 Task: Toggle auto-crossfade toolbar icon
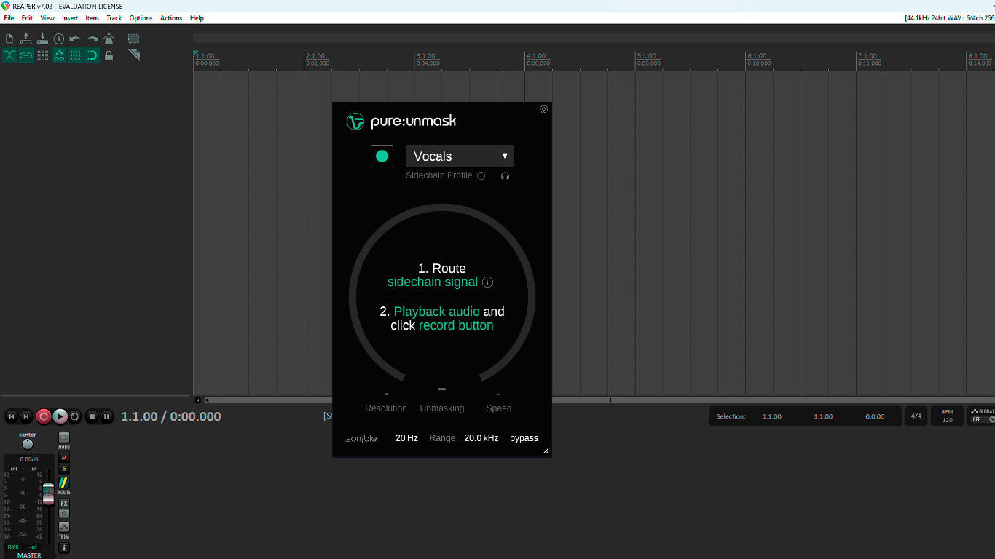click(9, 55)
